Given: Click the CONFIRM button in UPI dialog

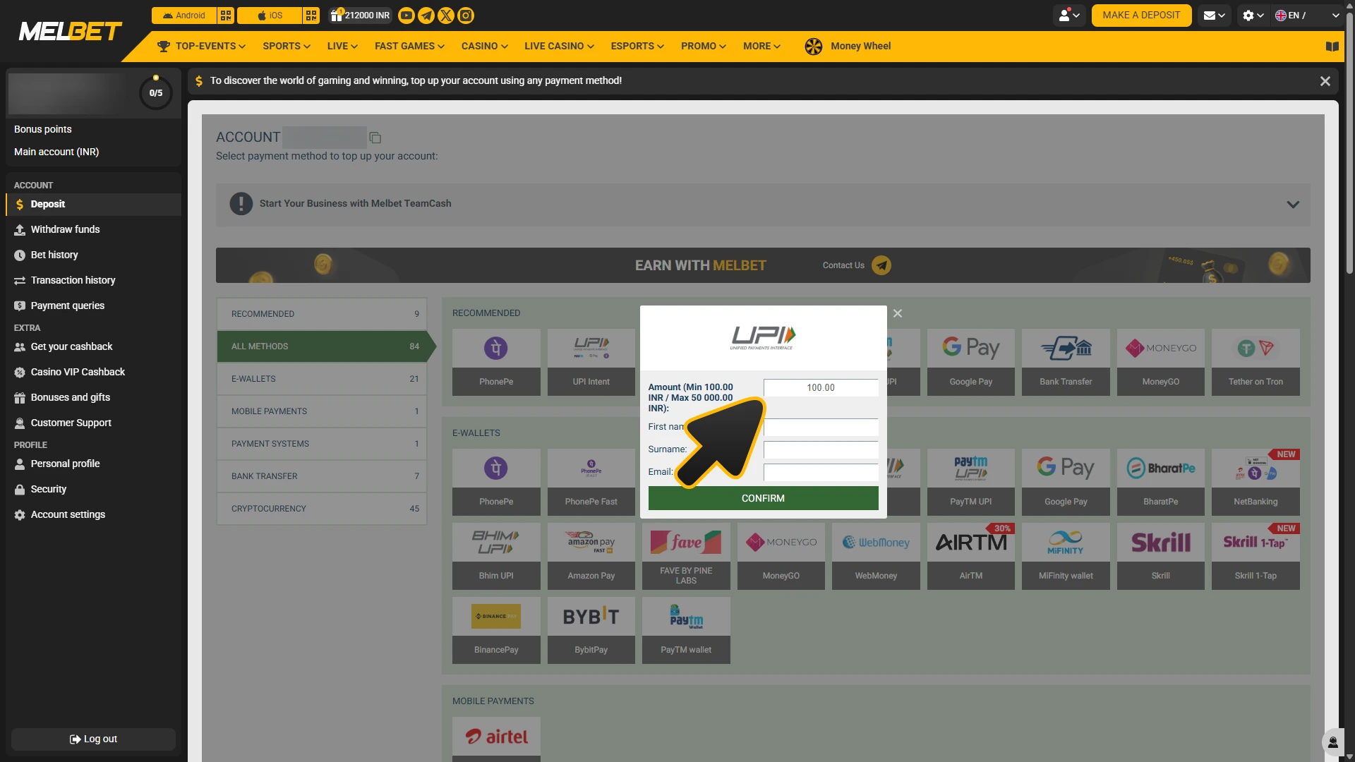Looking at the screenshot, I should [763, 498].
